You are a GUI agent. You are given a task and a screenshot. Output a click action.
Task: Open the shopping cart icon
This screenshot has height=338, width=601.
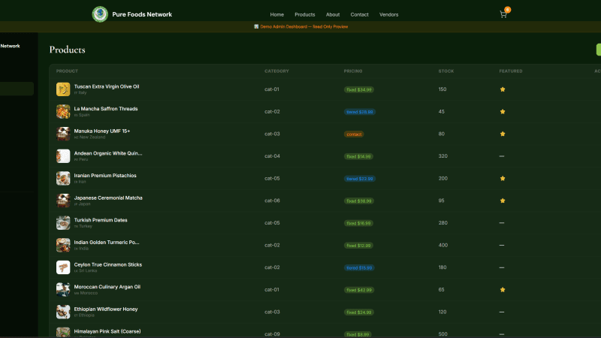coord(503,14)
